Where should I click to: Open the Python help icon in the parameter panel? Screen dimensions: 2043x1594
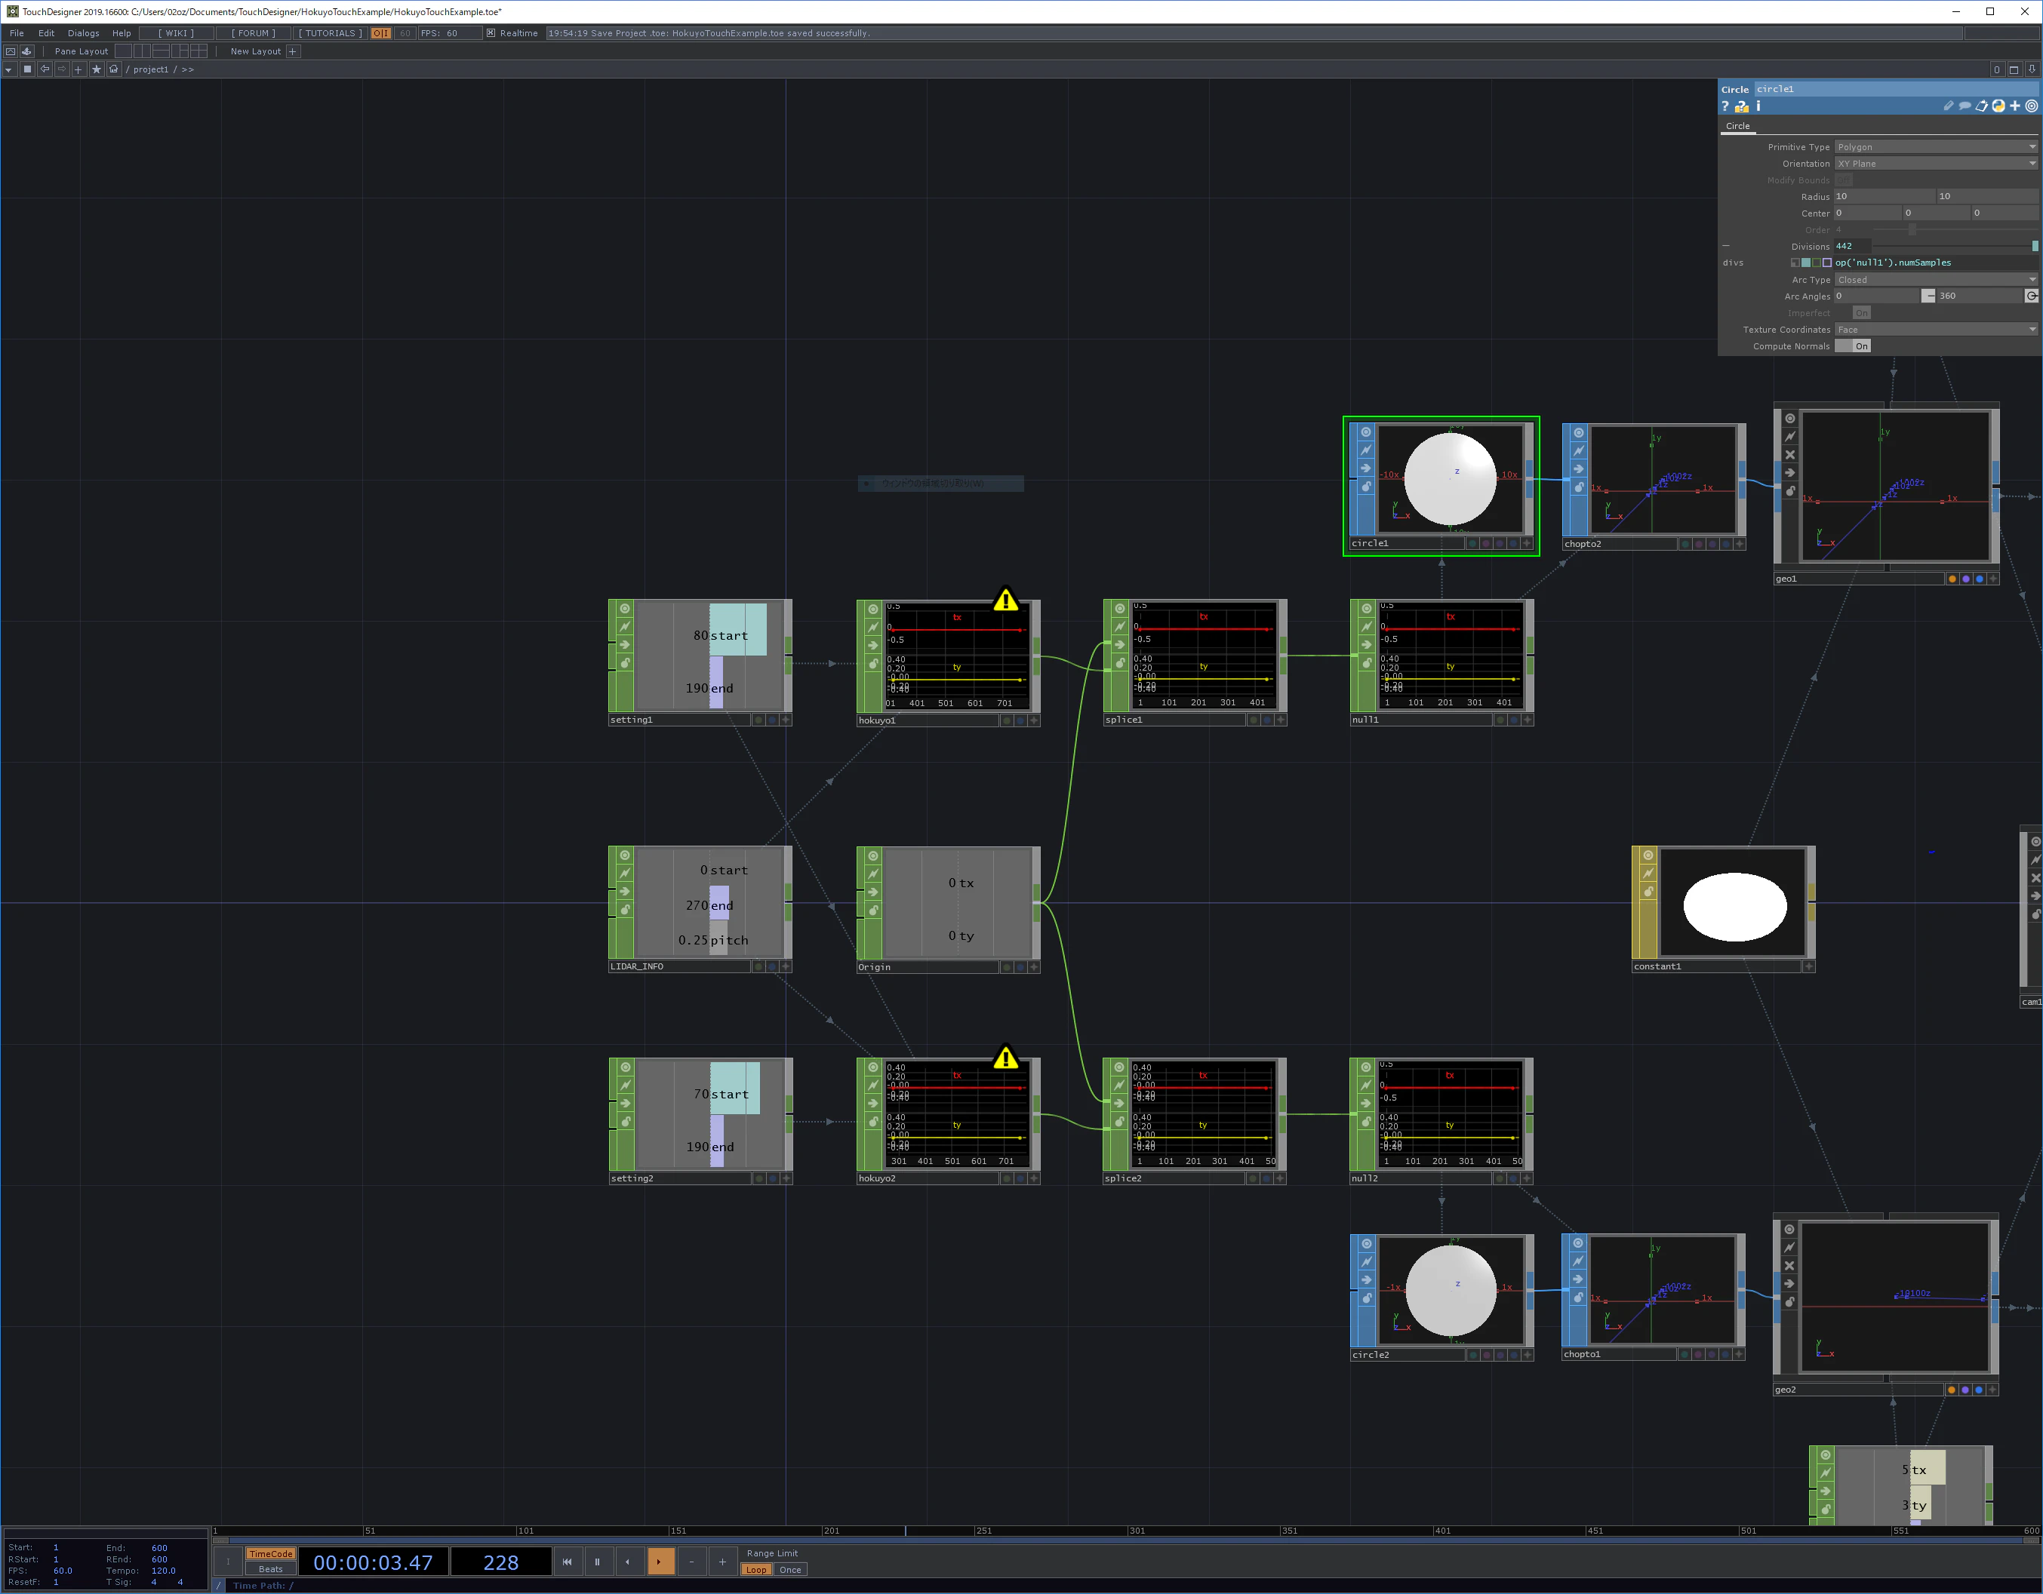[1742, 106]
